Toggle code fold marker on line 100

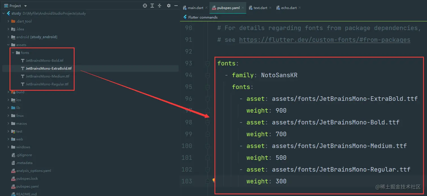coord(208,146)
